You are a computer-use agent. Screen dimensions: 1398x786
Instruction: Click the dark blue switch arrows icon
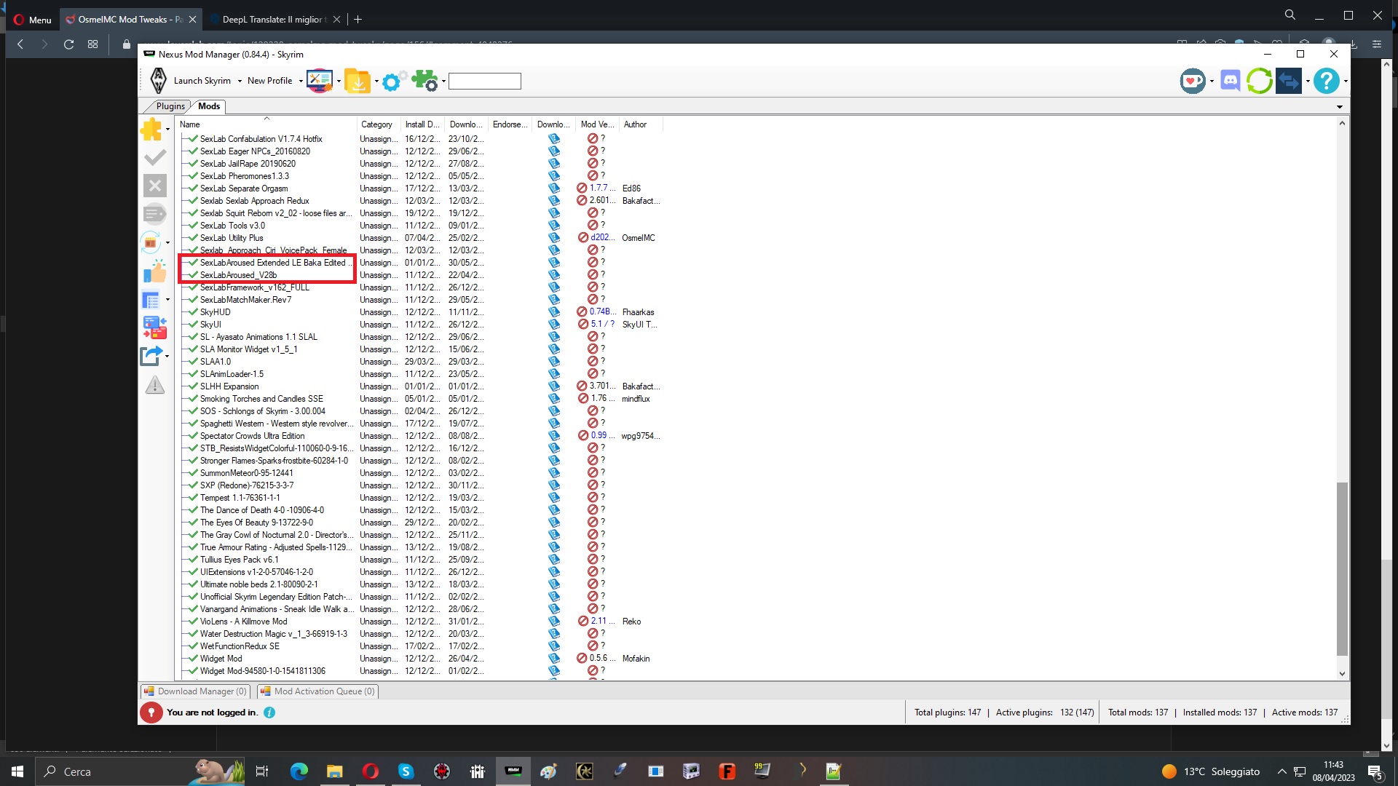[x=1289, y=81]
